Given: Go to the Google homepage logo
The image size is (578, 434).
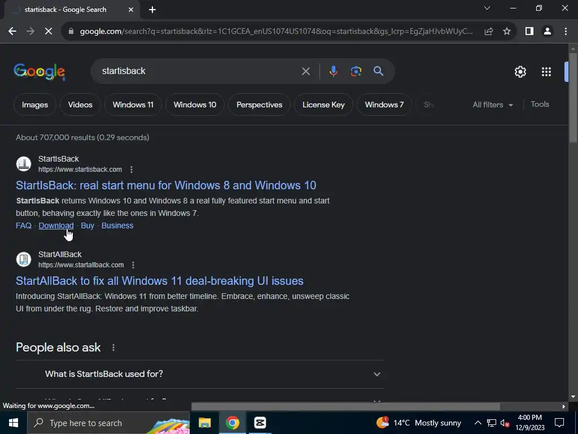Looking at the screenshot, I should pyautogui.click(x=40, y=72).
